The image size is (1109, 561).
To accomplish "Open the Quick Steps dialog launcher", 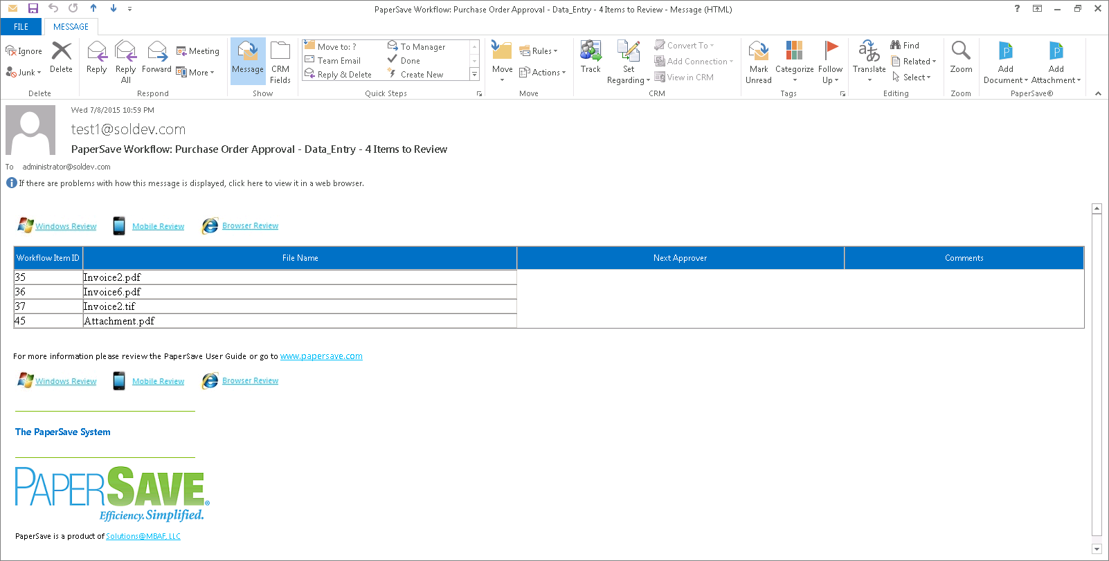I will click(479, 93).
